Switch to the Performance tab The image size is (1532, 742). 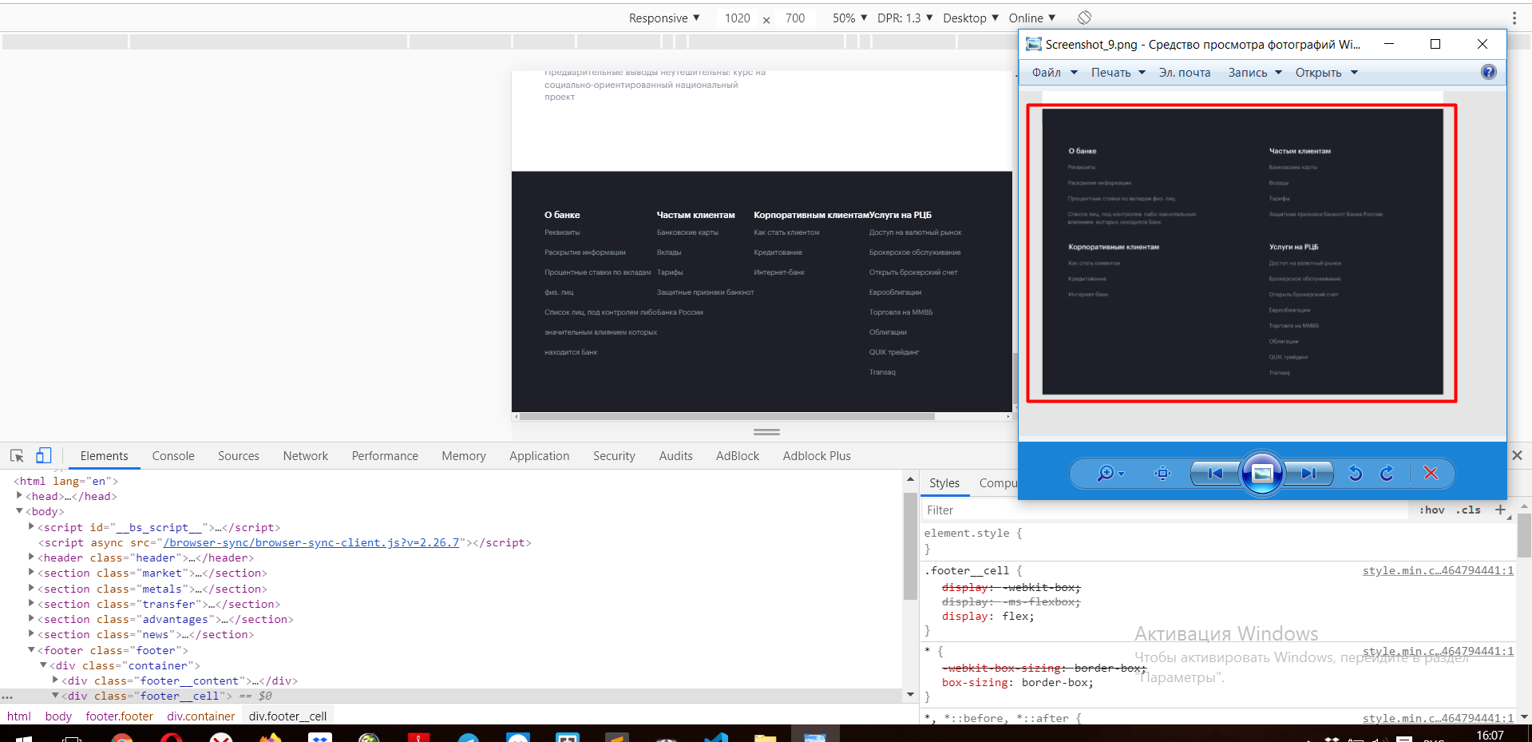[385, 455]
